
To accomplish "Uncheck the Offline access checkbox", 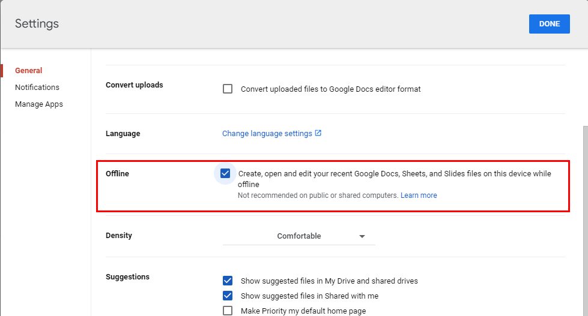I will [x=225, y=174].
